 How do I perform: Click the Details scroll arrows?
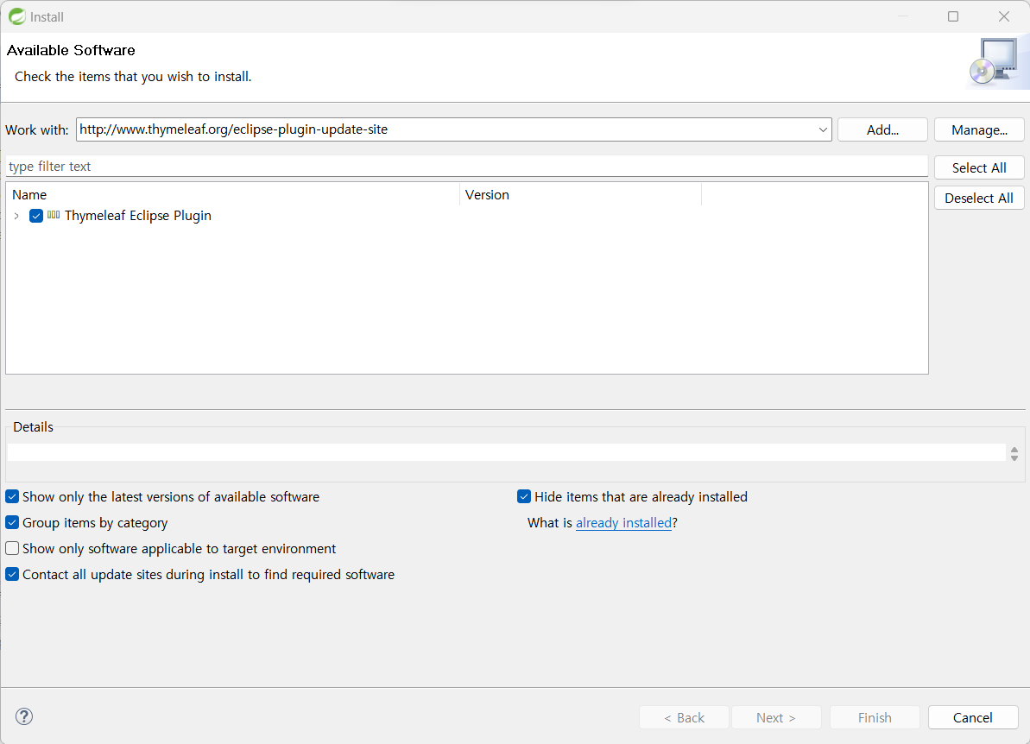[1014, 454]
